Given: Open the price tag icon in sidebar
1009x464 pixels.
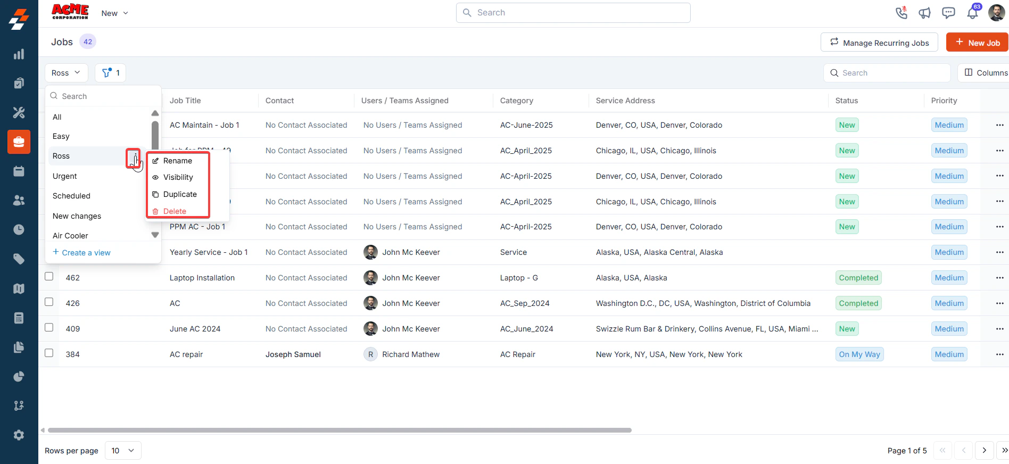Looking at the screenshot, I should (x=19, y=259).
